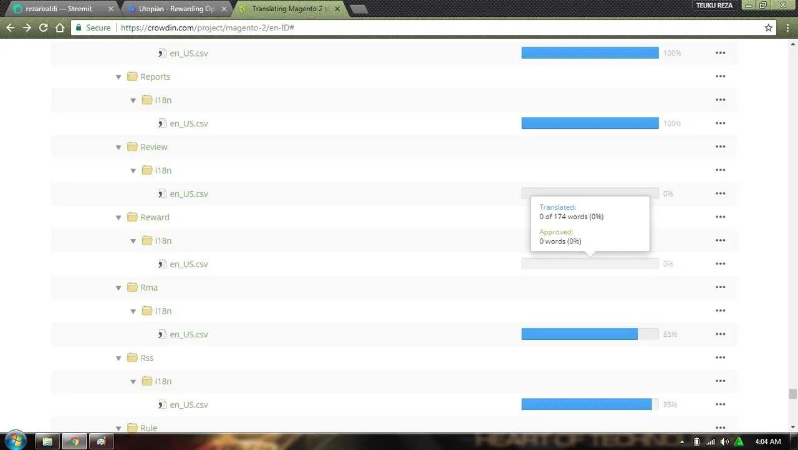Click the Rma progress bar at 85%
This screenshot has width=798, height=450.
590,334
